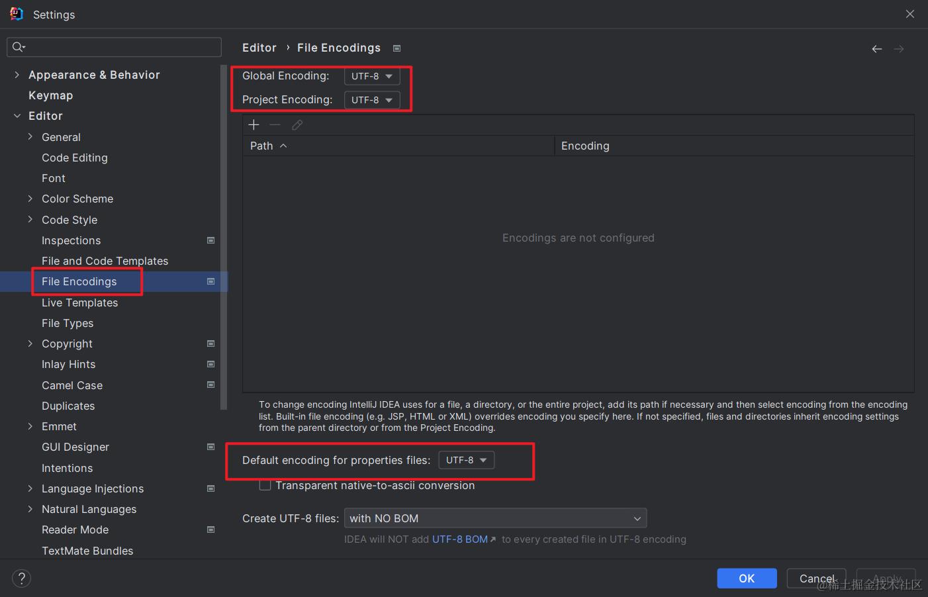Image resolution: width=928 pixels, height=597 pixels.
Task: Select Code Editing settings page
Action: point(75,158)
